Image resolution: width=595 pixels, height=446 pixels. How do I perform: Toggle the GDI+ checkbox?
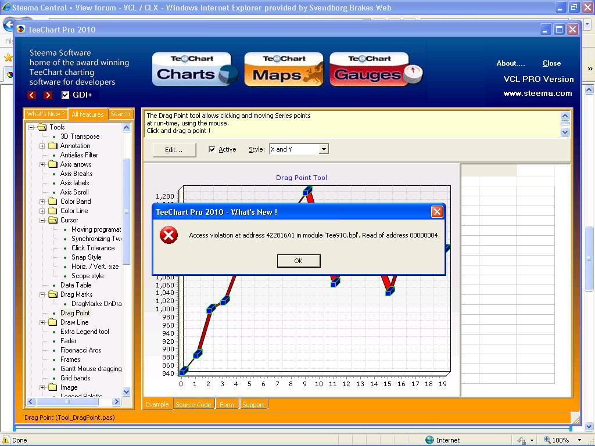coord(65,95)
